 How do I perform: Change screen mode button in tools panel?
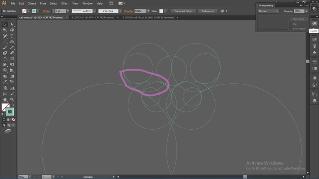8,131
